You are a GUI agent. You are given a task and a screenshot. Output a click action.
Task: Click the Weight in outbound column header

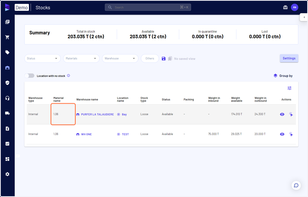[261, 99]
